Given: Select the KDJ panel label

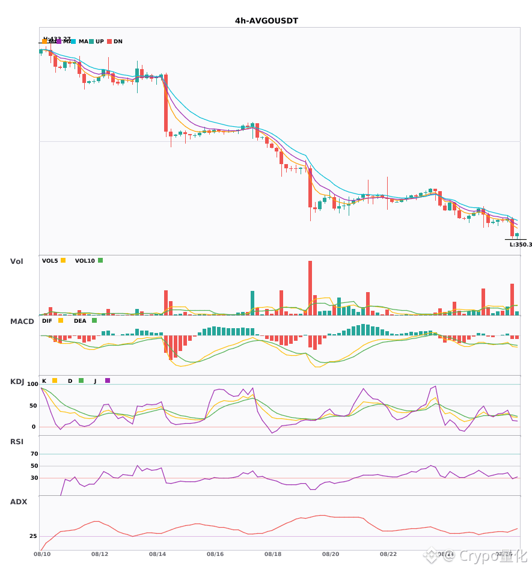Looking at the screenshot, I should pos(17,382).
